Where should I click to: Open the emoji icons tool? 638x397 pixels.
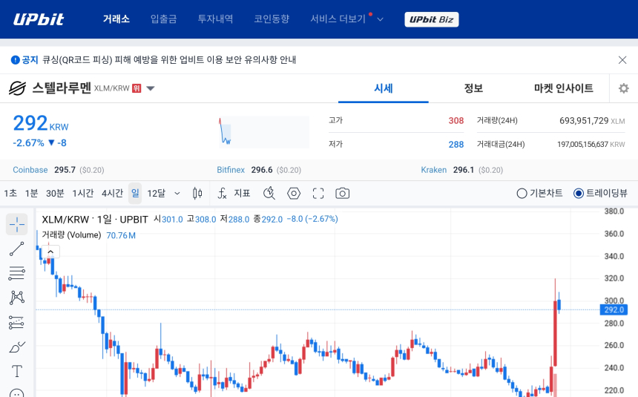16,393
